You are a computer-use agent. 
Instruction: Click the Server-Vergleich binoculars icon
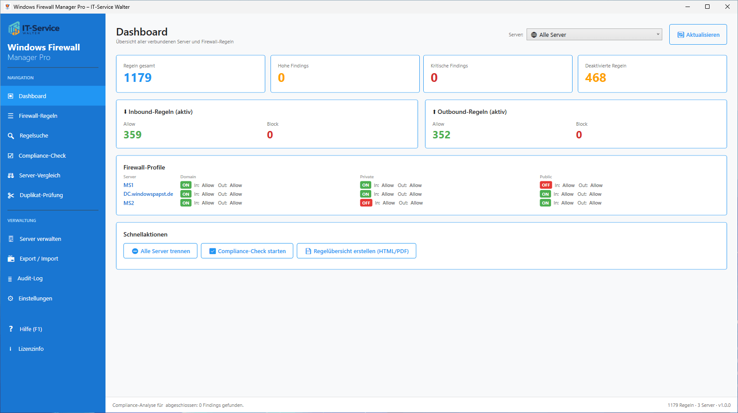[x=11, y=176]
